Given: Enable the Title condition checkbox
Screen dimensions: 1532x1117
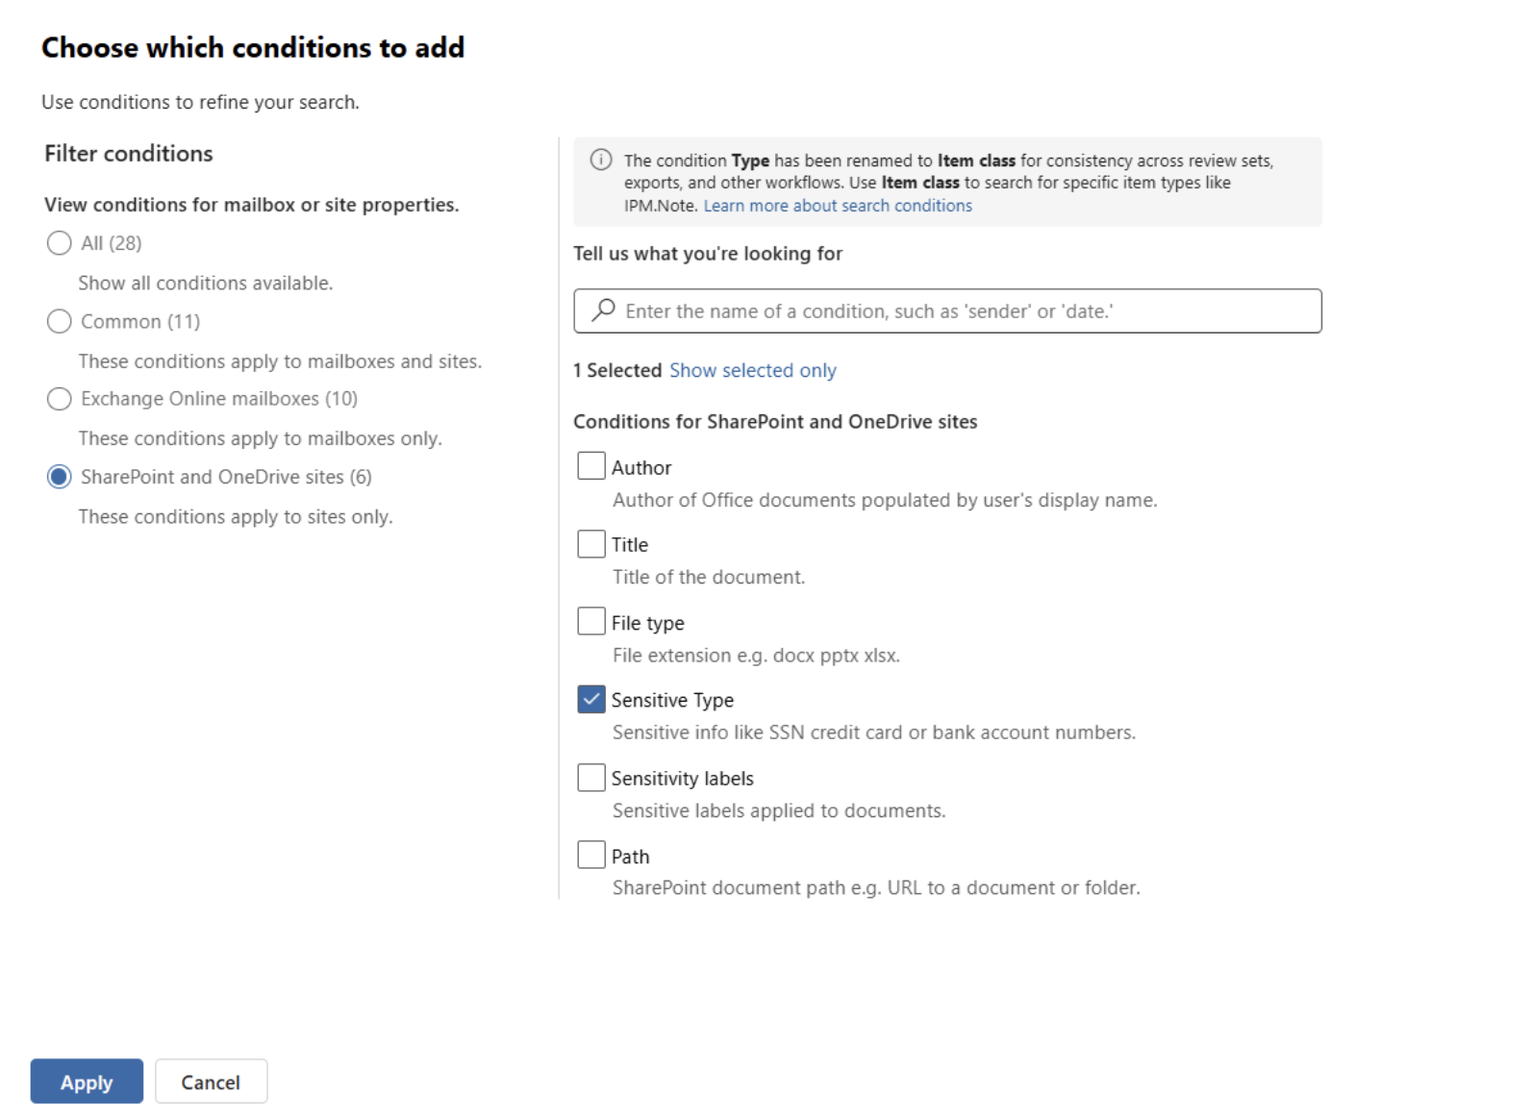Looking at the screenshot, I should point(591,544).
